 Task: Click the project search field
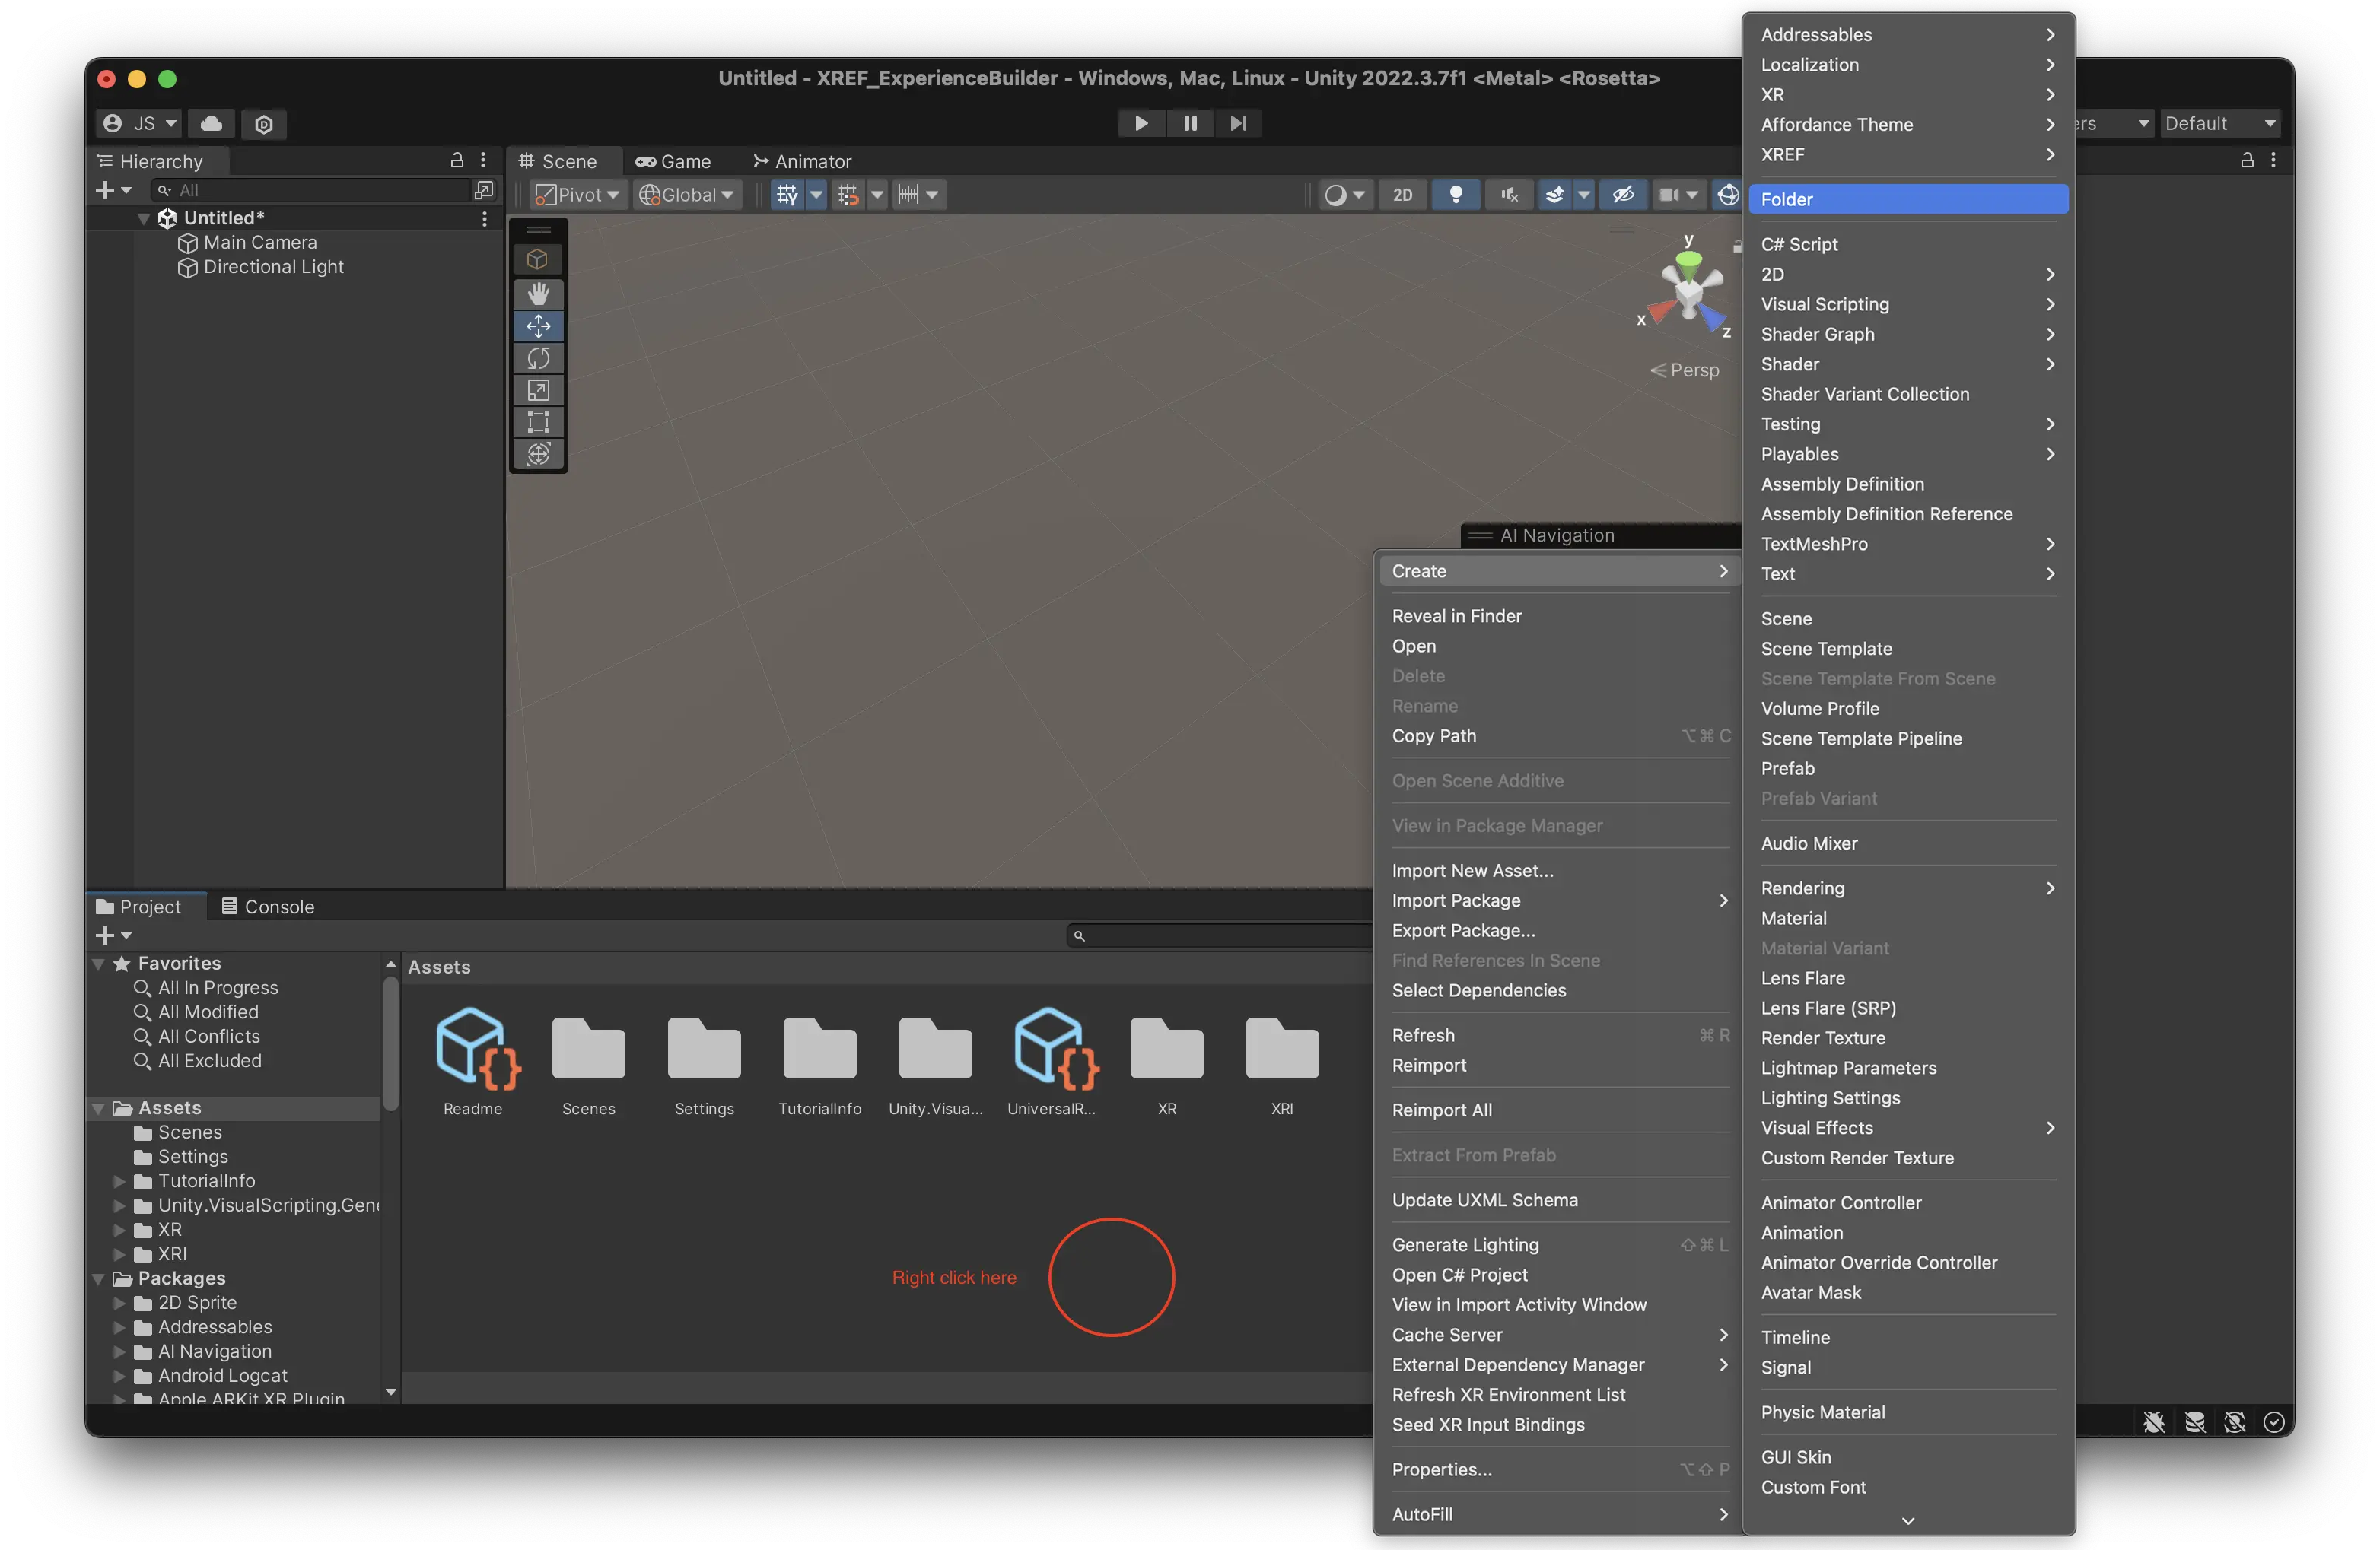click(x=1220, y=935)
